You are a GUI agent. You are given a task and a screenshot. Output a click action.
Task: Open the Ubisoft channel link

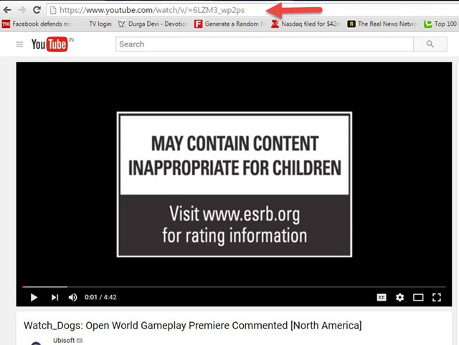64,340
